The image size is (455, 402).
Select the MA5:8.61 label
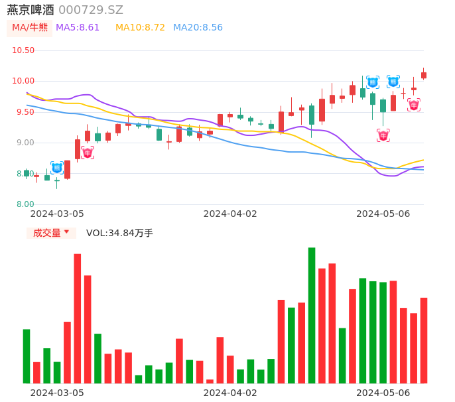pyautogui.click(x=78, y=28)
